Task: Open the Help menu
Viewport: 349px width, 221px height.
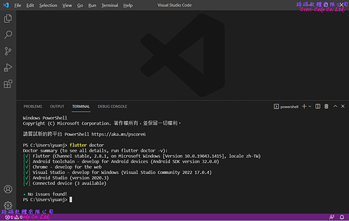Action: [x=128, y=5]
